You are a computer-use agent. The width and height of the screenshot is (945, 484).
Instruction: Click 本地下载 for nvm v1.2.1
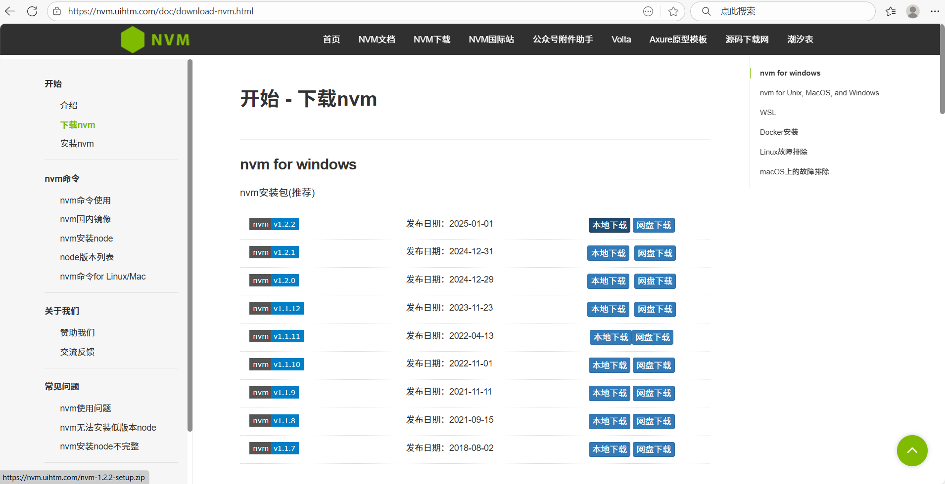pos(608,253)
